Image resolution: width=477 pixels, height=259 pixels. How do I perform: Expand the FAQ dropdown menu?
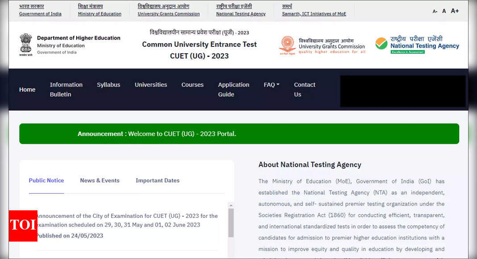coord(271,84)
